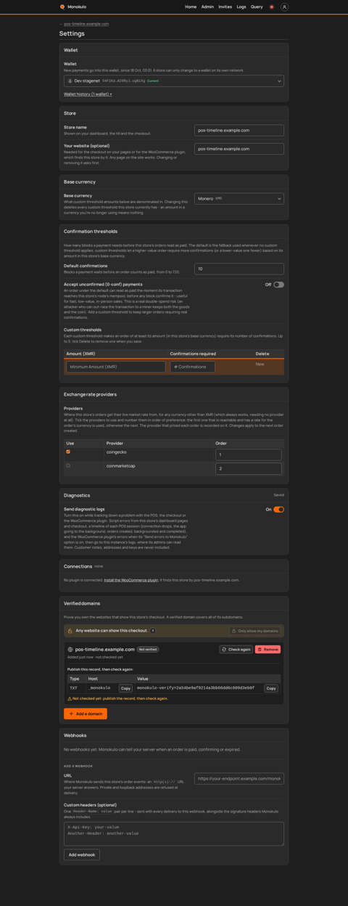The image size is (348, 906).
Task: Click the 'Saved' status in Diagnostics
Action: (x=278, y=495)
